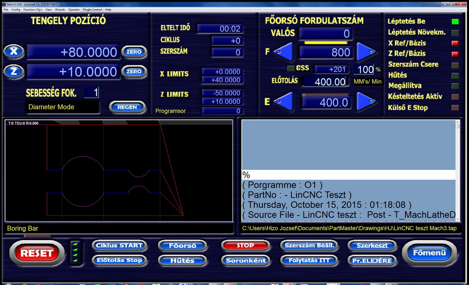Toggle the CSS indicator LED
The height and width of the screenshot is (285, 469).
[x=291, y=68]
